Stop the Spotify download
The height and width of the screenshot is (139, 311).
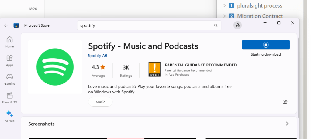(x=266, y=45)
